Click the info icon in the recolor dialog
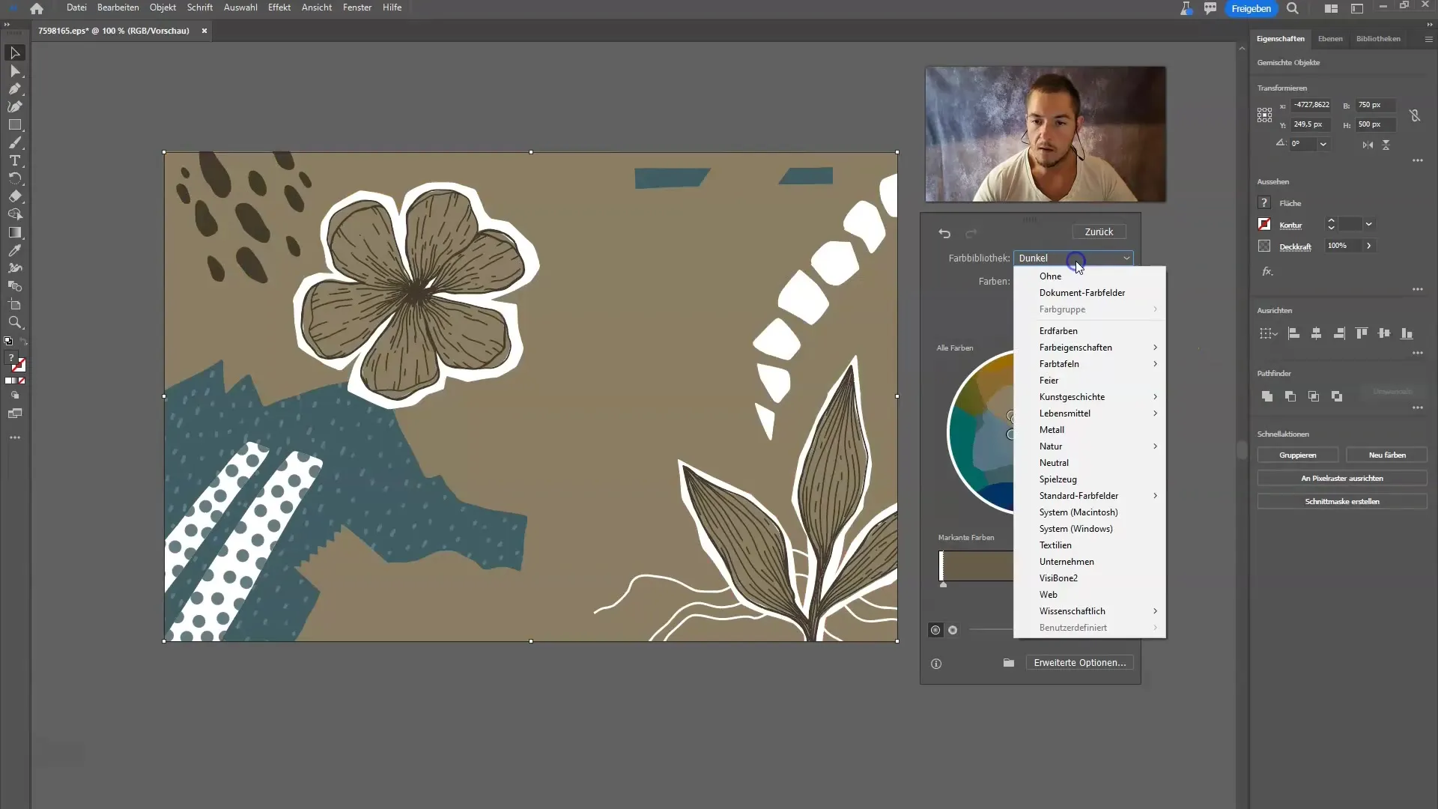Viewport: 1438px width, 809px height. (x=936, y=664)
